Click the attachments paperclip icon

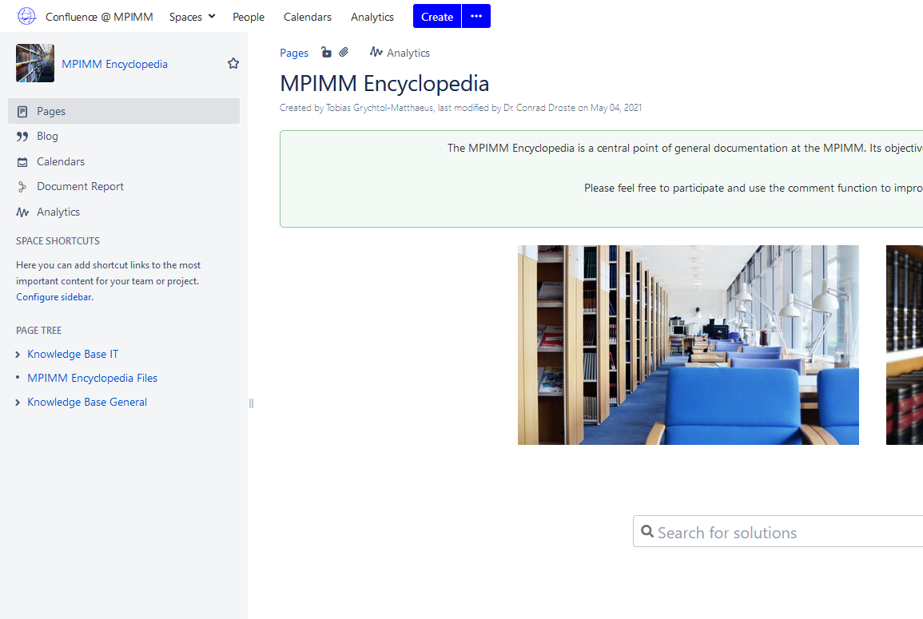[x=344, y=53]
